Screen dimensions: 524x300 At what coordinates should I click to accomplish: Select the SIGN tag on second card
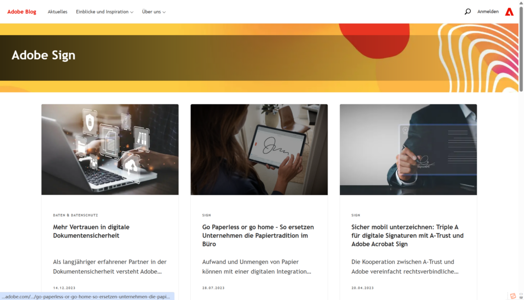[x=207, y=215]
